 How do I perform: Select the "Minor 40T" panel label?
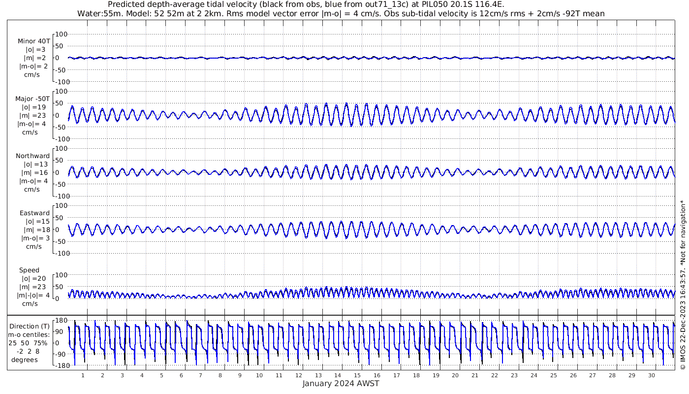click(33, 41)
